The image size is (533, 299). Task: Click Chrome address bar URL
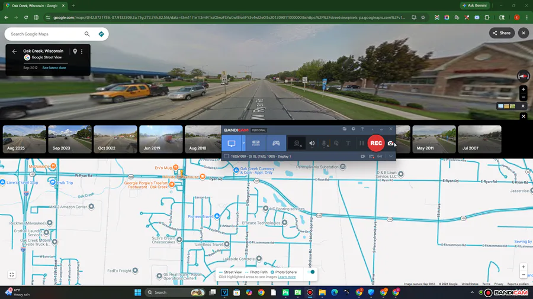click(229, 17)
